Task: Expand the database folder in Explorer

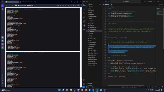Action: pos(91,14)
